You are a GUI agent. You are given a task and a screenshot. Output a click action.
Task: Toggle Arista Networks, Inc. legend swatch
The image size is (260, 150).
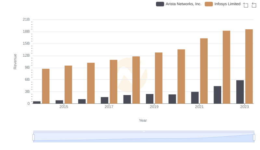(x=160, y=4)
